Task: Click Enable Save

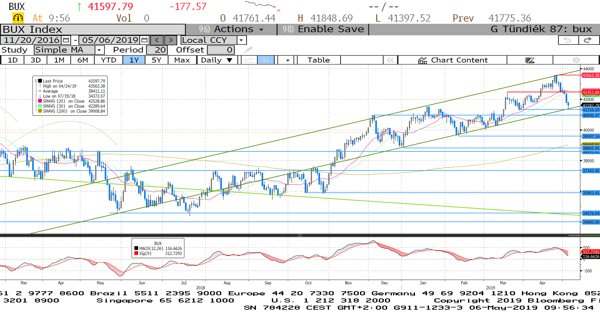Action: [323, 29]
